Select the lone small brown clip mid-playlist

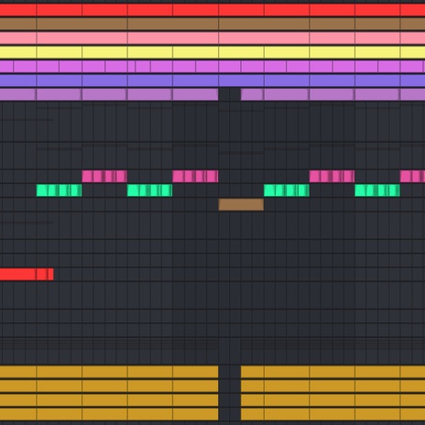(x=241, y=204)
